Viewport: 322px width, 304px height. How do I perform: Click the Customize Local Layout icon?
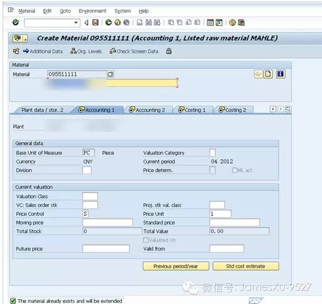click(x=241, y=23)
